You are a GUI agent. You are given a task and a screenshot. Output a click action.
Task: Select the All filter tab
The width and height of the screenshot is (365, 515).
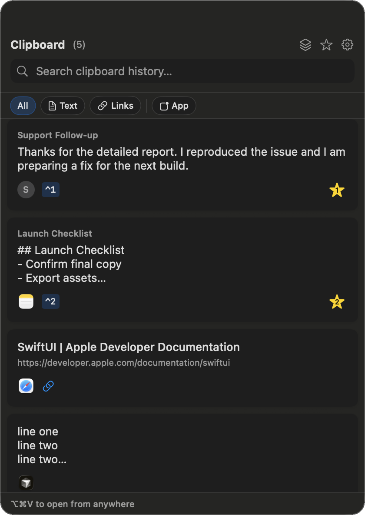(23, 106)
